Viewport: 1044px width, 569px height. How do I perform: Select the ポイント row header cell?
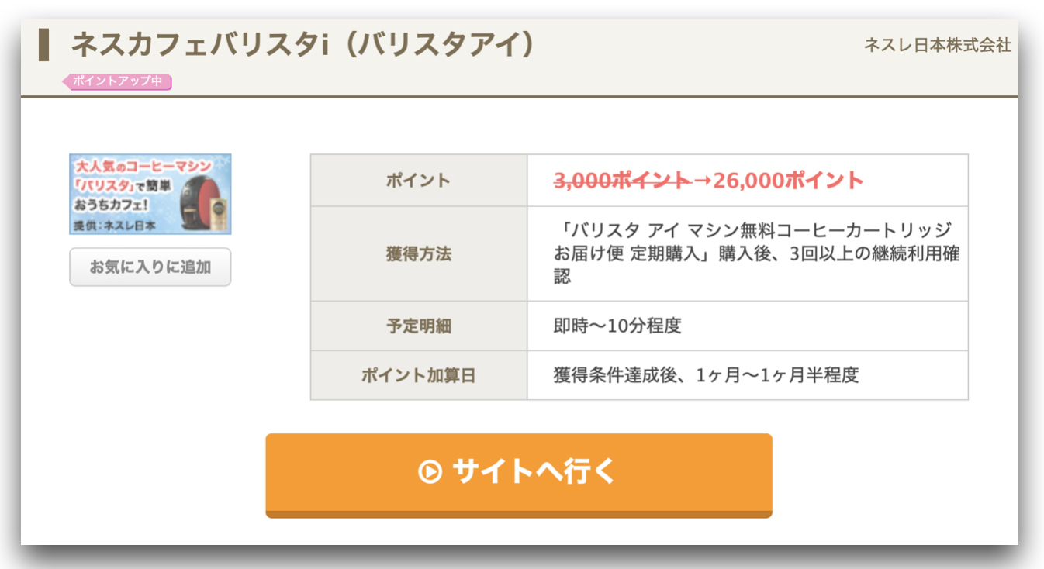click(419, 181)
